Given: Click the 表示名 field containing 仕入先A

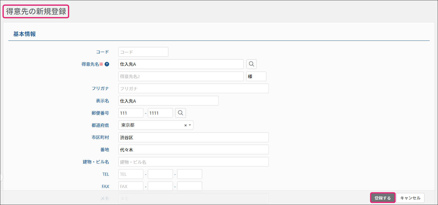Looking at the screenshot, I should click(x=168, y=101).
